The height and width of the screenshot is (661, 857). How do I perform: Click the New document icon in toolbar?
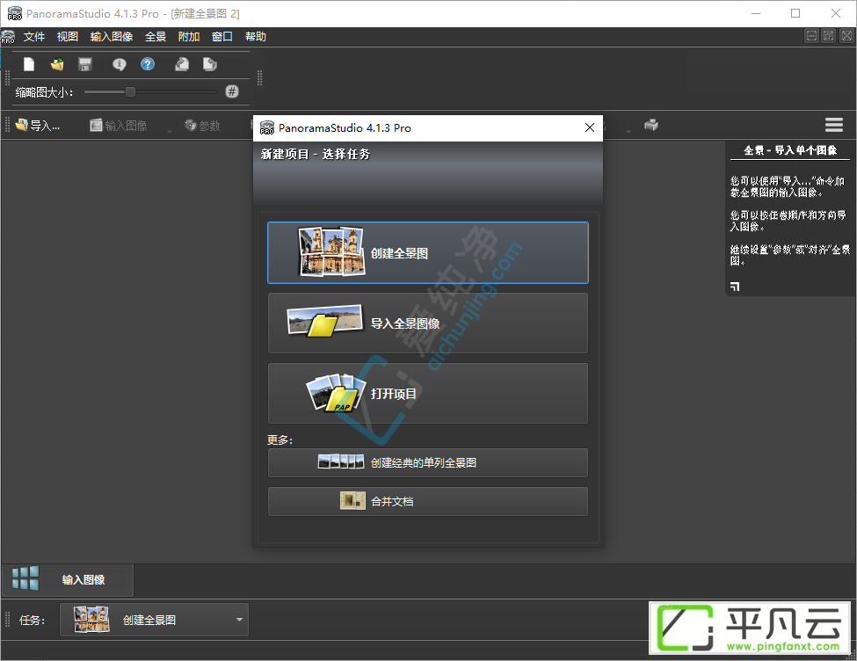(x=29, y=64)
